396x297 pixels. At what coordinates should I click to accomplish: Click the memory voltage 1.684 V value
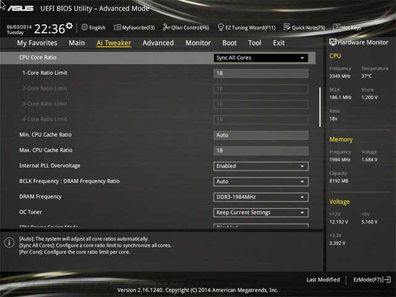point(369,160)
